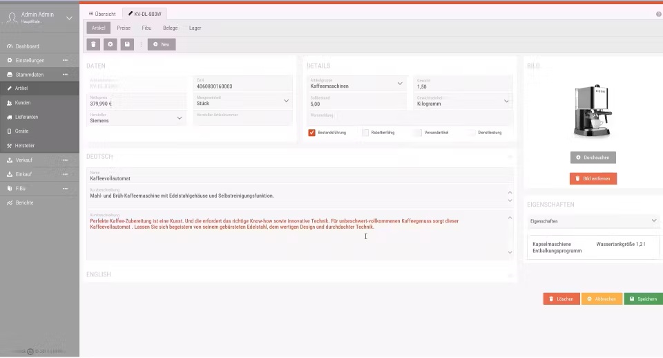Enable the Dienstleistung checkbox
The image size is (663, 358).
[x=472, y=133]
